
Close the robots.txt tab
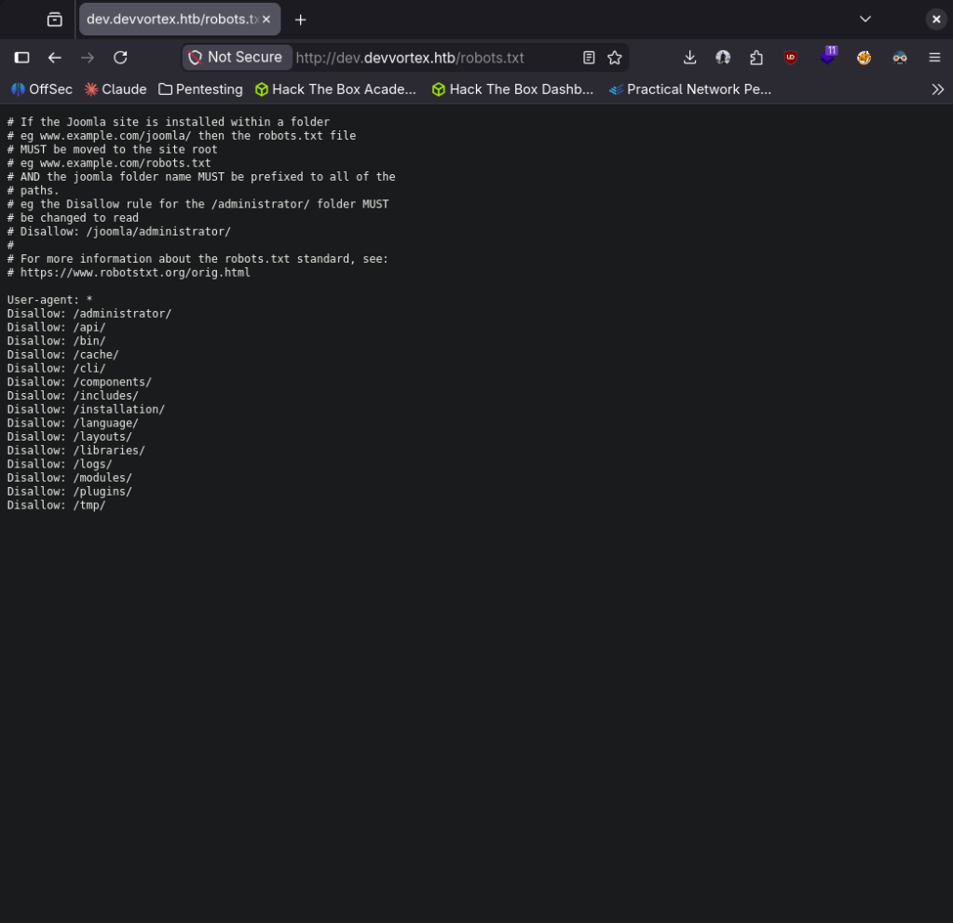(x=268, y=20)
